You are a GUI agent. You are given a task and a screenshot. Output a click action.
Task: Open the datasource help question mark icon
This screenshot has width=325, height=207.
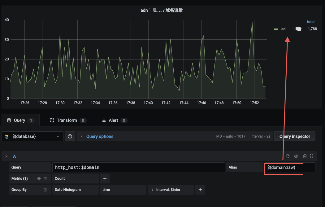pos(70,136)
